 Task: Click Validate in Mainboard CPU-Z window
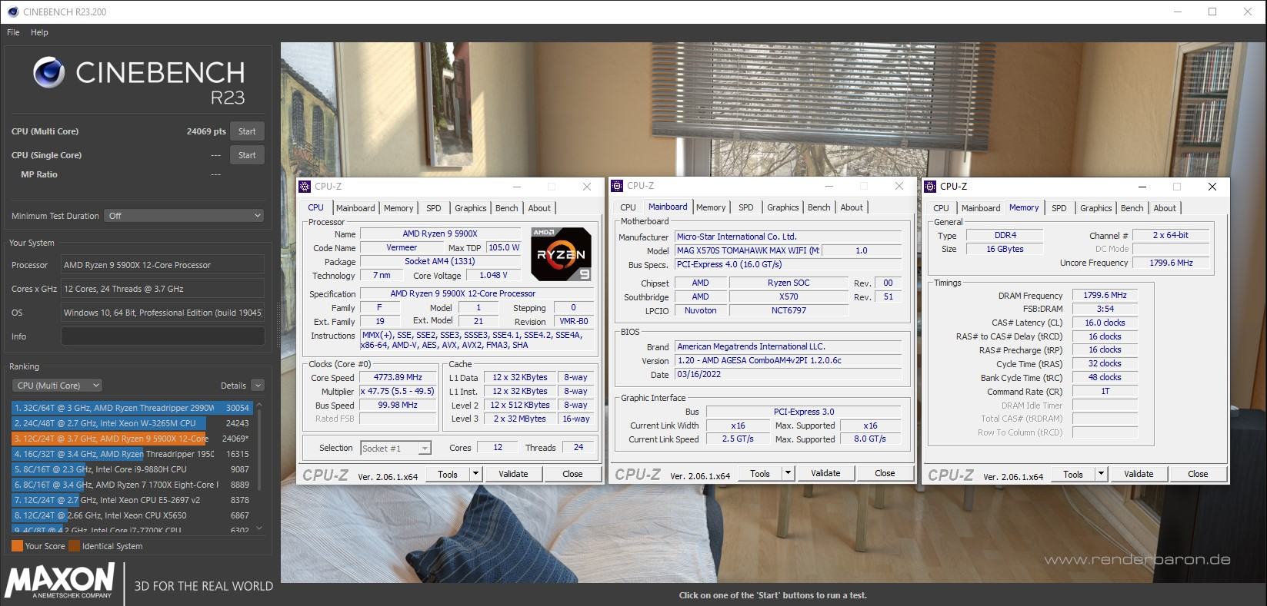point(825,473)
